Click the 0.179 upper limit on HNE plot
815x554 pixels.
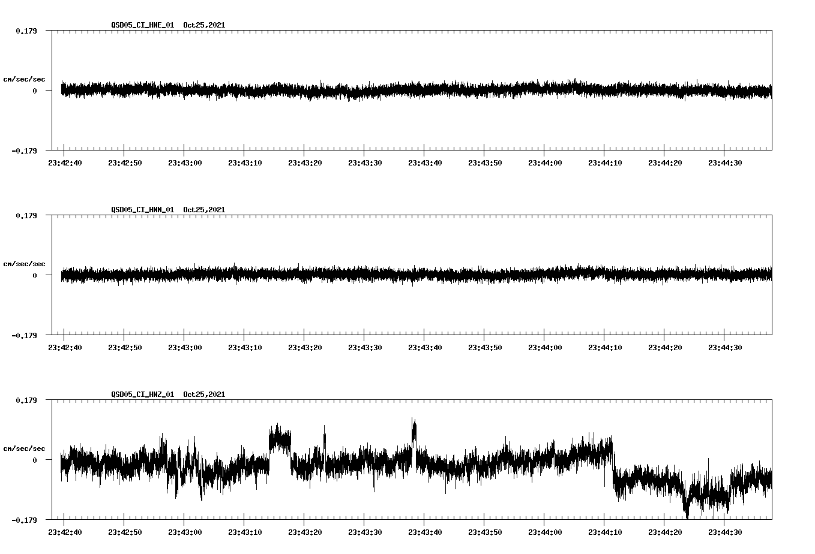[x=26, y=31]
